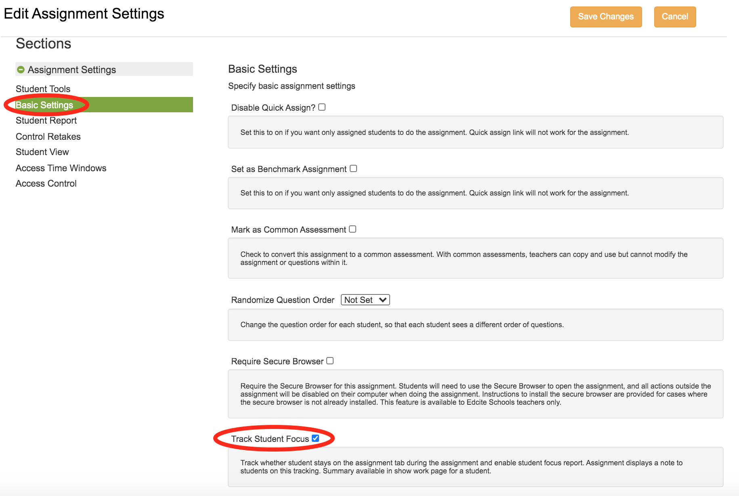This screenshot has width=739, height=496.
Task: Open Control Retakes section
Action: point(48,137)
